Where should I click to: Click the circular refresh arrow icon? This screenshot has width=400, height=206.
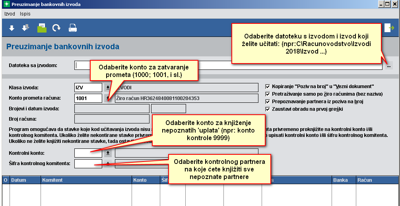pos(56,28)
